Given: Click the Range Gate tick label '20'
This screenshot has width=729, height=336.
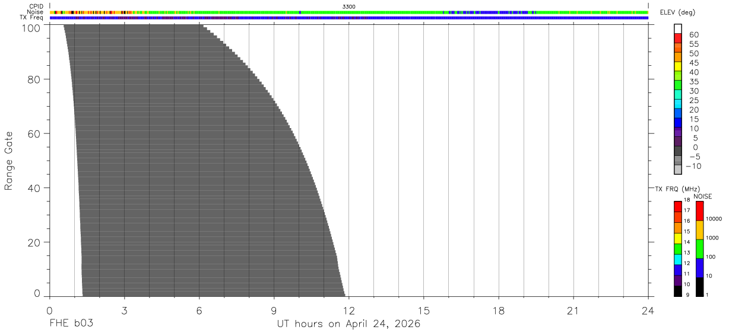Looking at the screenshot, I should [35, 242].
